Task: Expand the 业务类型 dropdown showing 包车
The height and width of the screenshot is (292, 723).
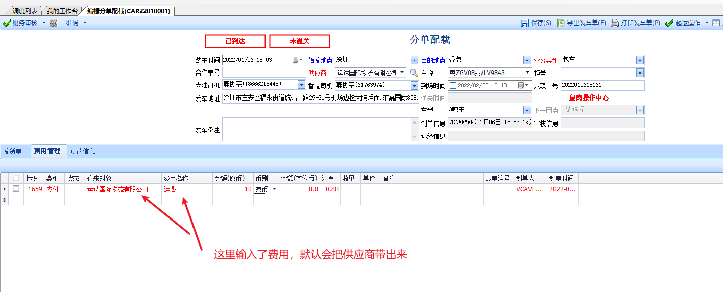Action: click(640, 60)
